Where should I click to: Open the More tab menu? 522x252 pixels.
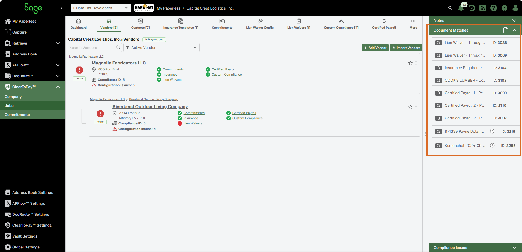[x=413, y=24]
